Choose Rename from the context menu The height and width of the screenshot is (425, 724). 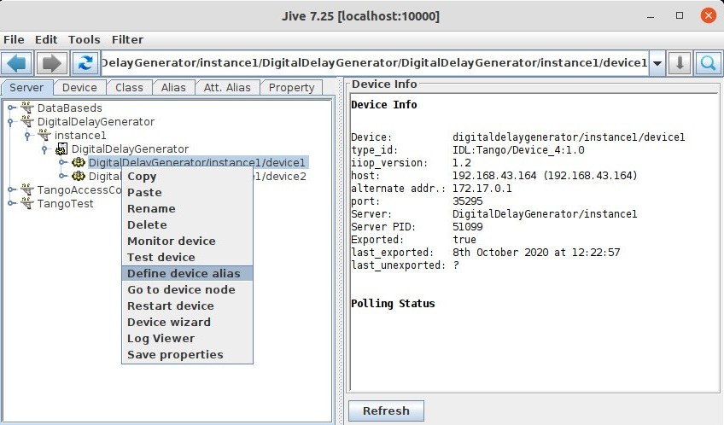(187, 208)
